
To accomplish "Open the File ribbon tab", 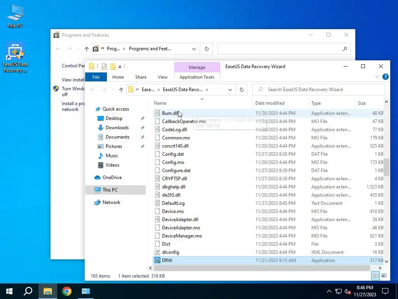I will pos(96,77).
